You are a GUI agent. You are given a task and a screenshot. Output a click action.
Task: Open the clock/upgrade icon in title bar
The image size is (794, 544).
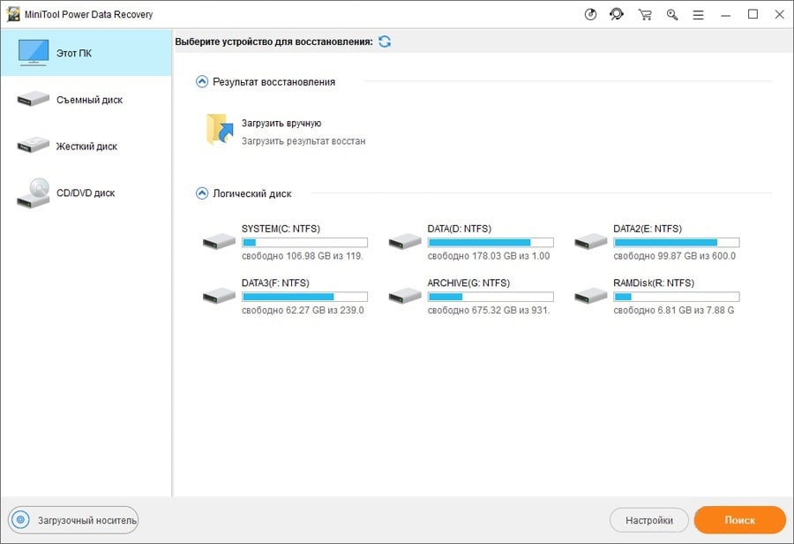coord(590,15)
